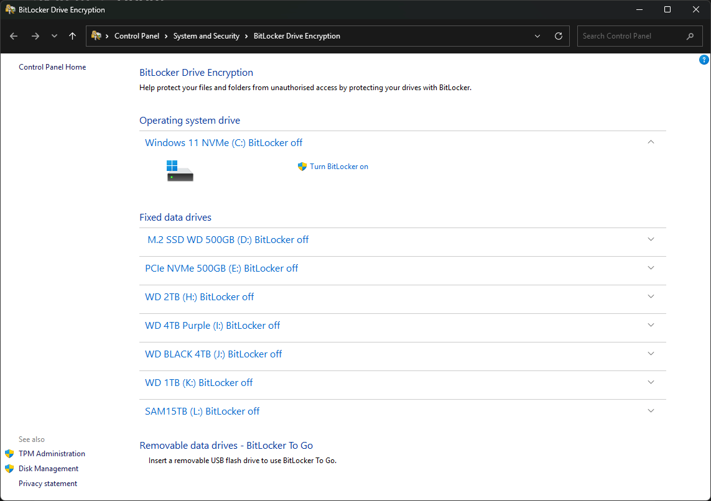Refresh the Control Panel address bar
The width and height of the screenshot is (711, 501).
558,36
